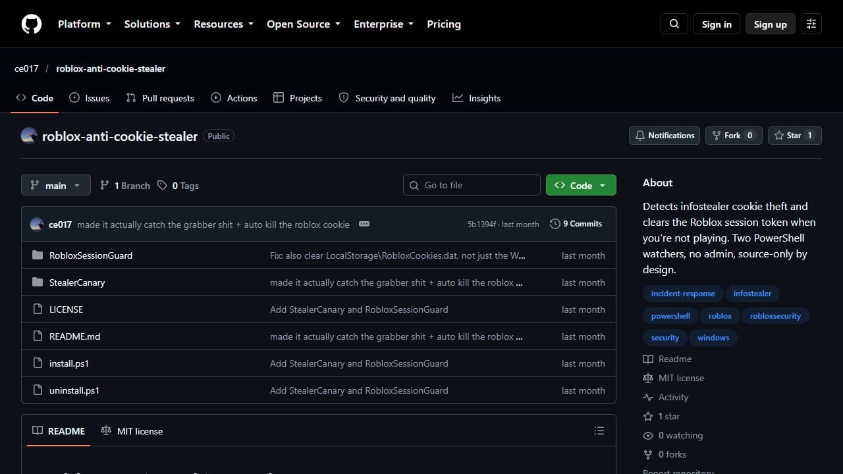Screen dimensions: 843x474
Task: Open README.md in the file list
Action: (74, 336)
